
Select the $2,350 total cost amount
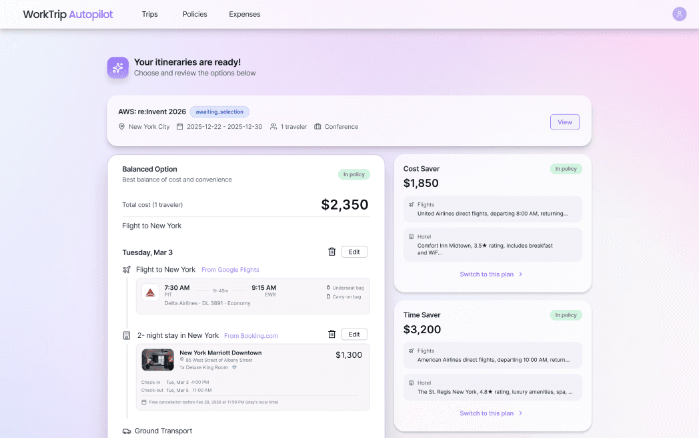pyautogui.click(x=345, y=204)
